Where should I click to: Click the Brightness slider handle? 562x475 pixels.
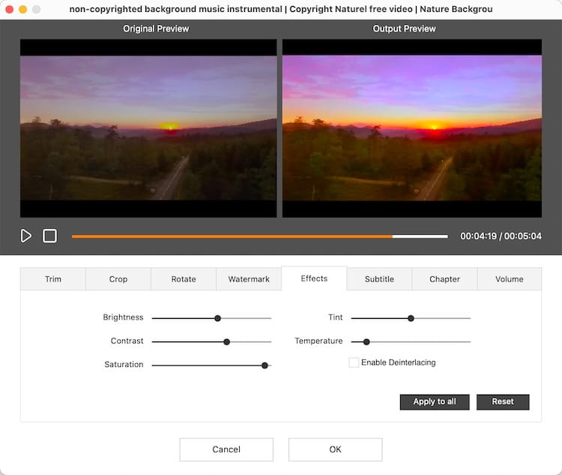217,318
